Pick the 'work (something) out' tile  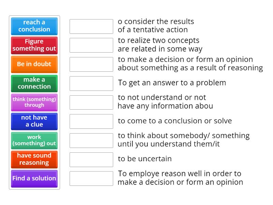coord(34,140)
